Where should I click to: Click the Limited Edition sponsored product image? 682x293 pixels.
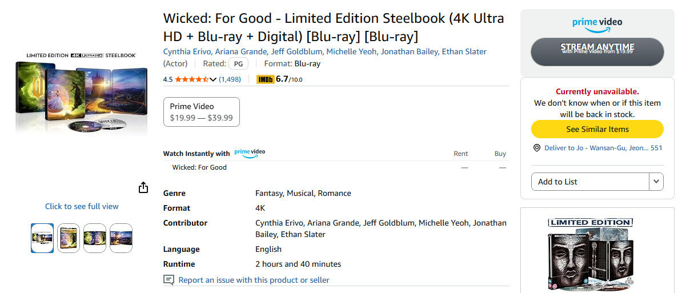(x=590, y=255)
